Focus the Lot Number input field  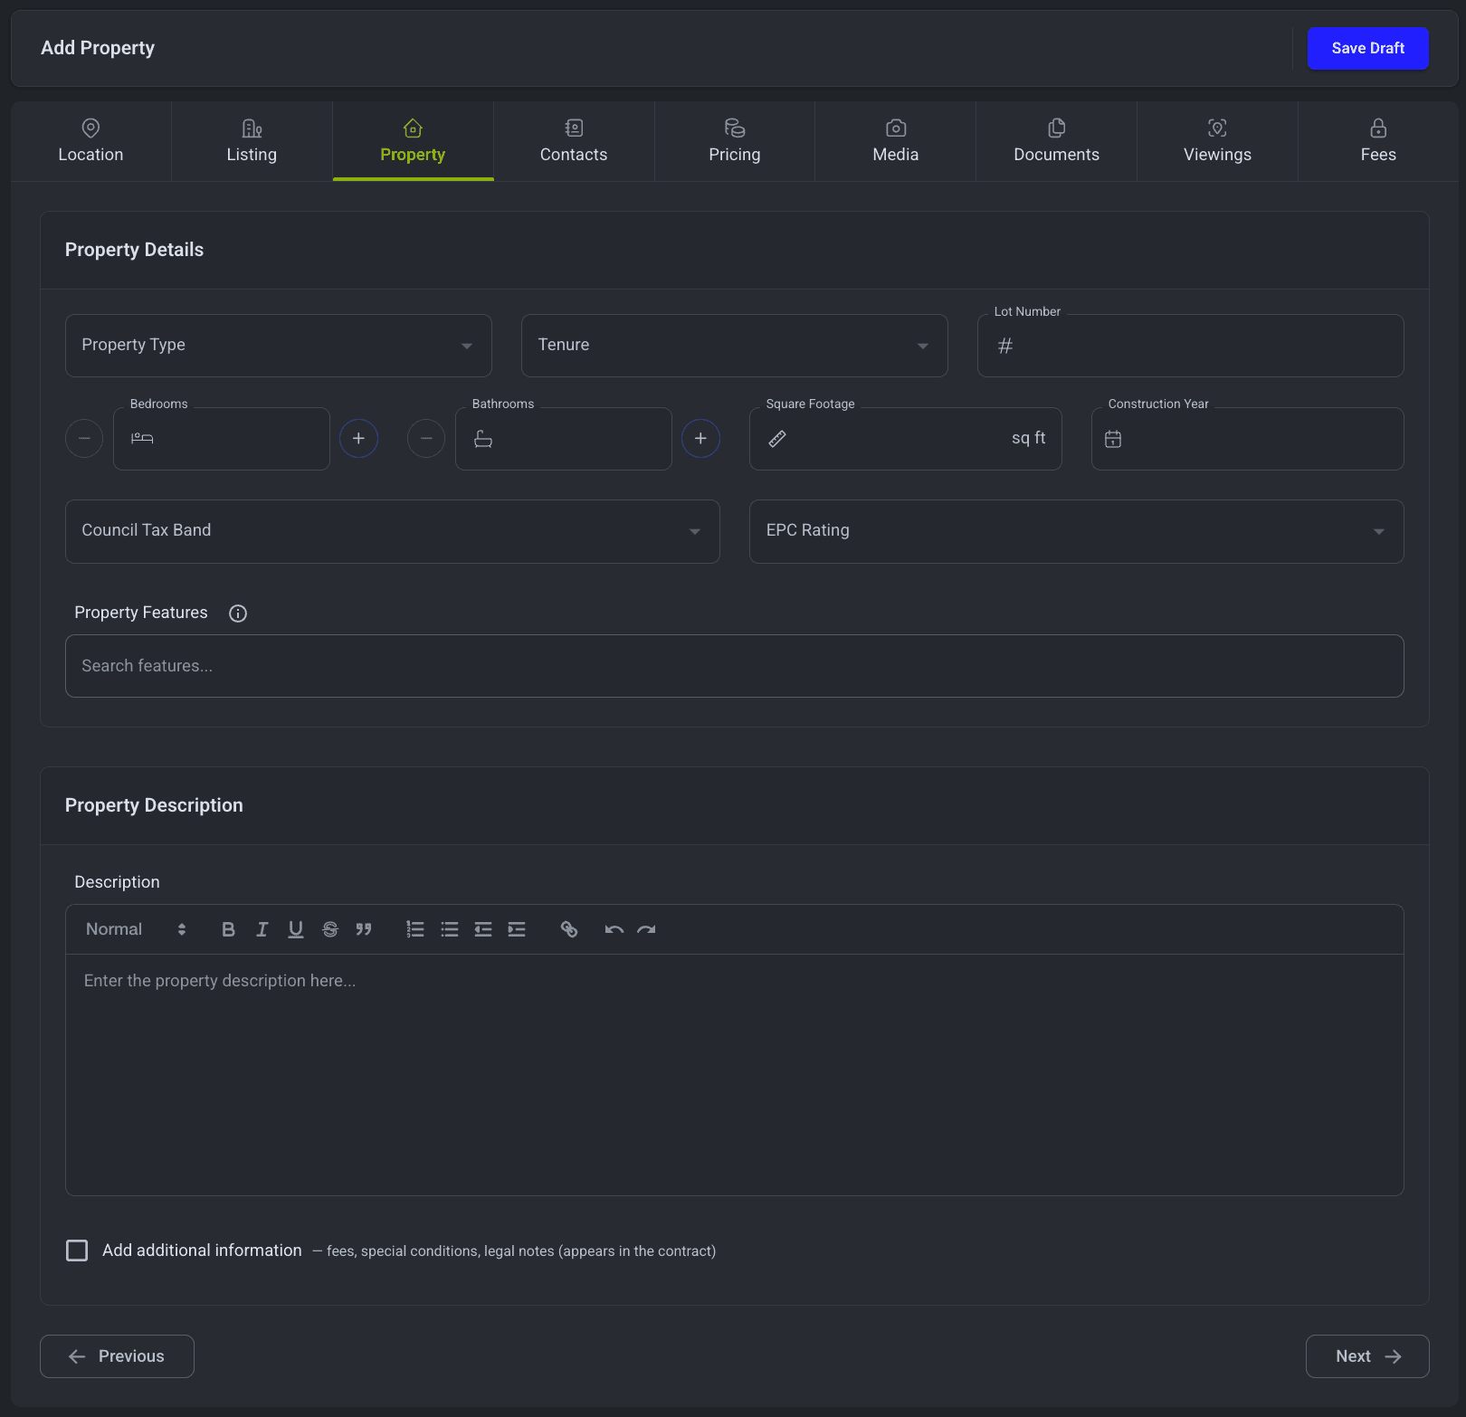pyautogui.click(x=1191, y=346)
